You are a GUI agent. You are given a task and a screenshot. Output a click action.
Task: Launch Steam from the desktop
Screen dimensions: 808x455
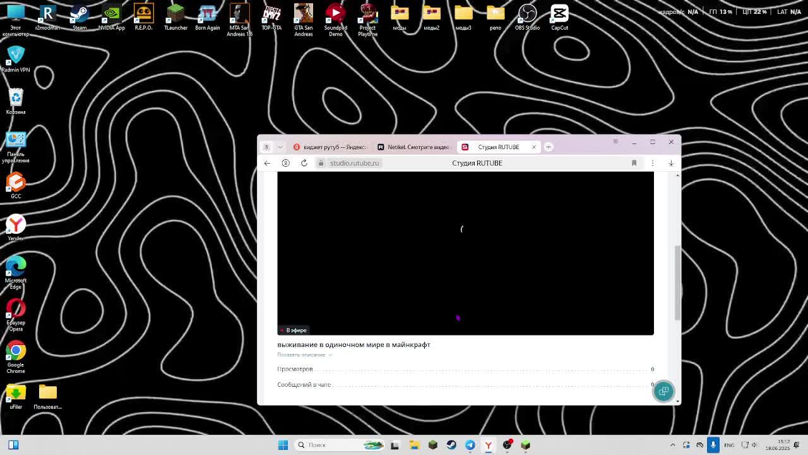pos(80,17)
